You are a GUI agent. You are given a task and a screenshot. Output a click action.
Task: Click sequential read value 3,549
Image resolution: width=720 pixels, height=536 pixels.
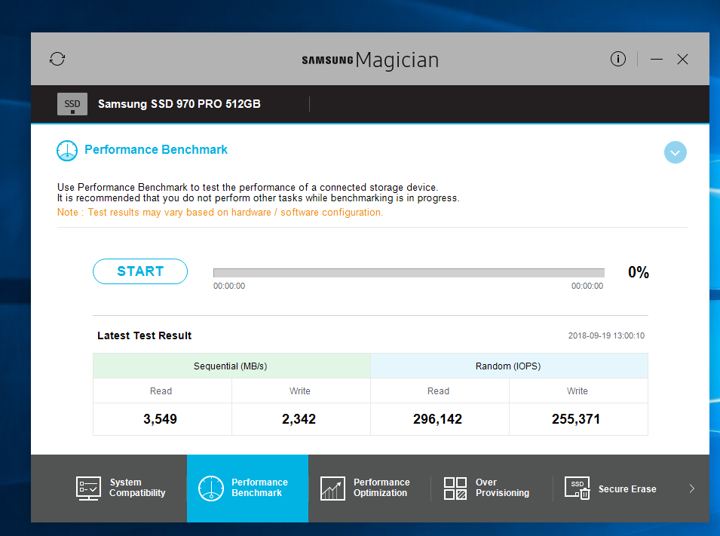point(161,419)
